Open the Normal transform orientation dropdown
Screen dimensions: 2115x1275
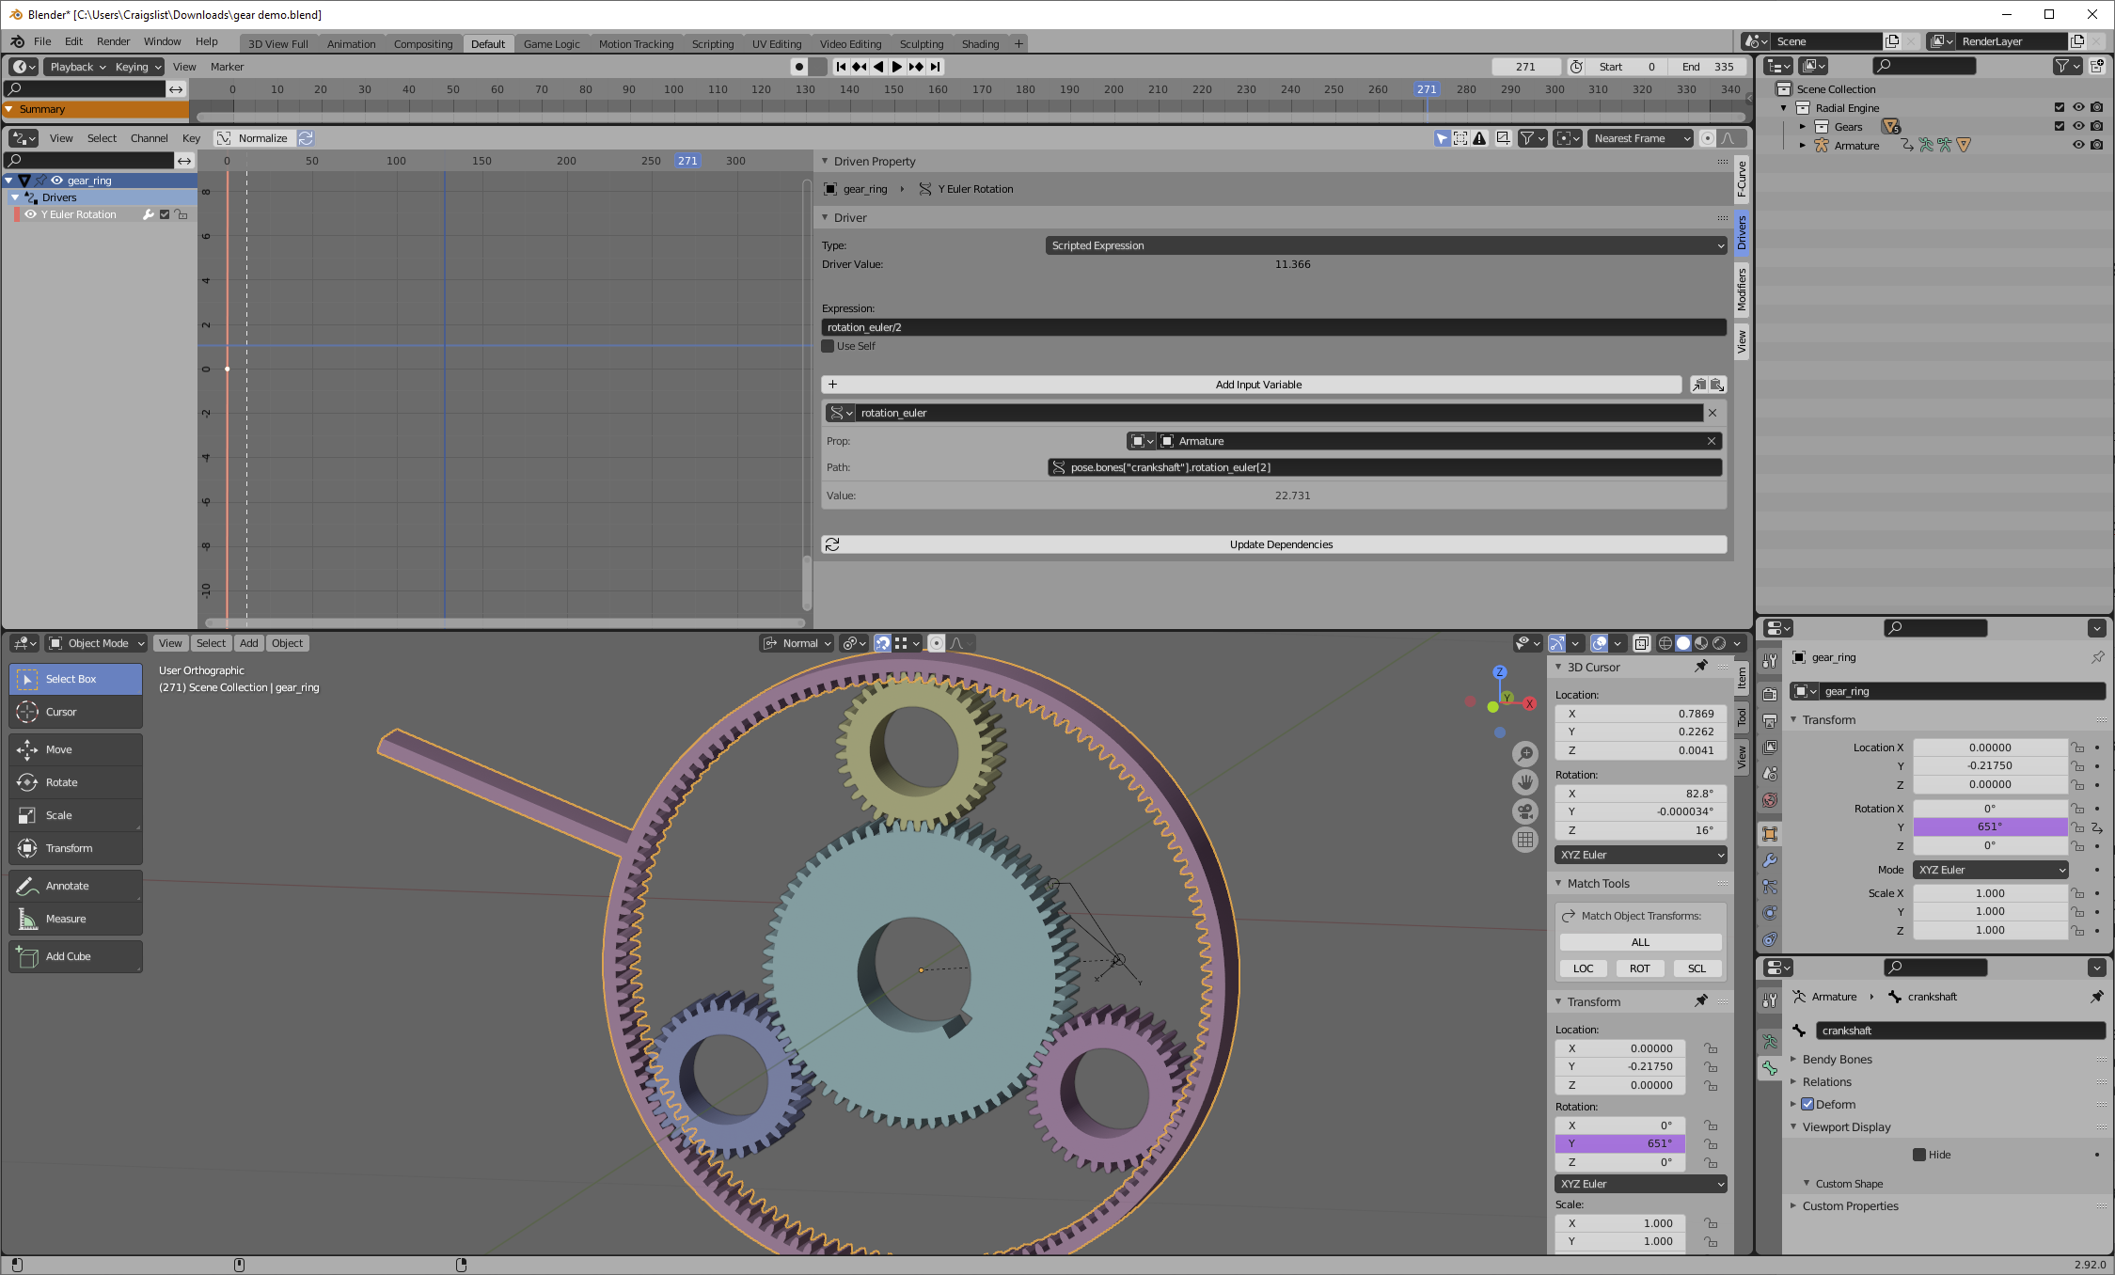(797, 643)
